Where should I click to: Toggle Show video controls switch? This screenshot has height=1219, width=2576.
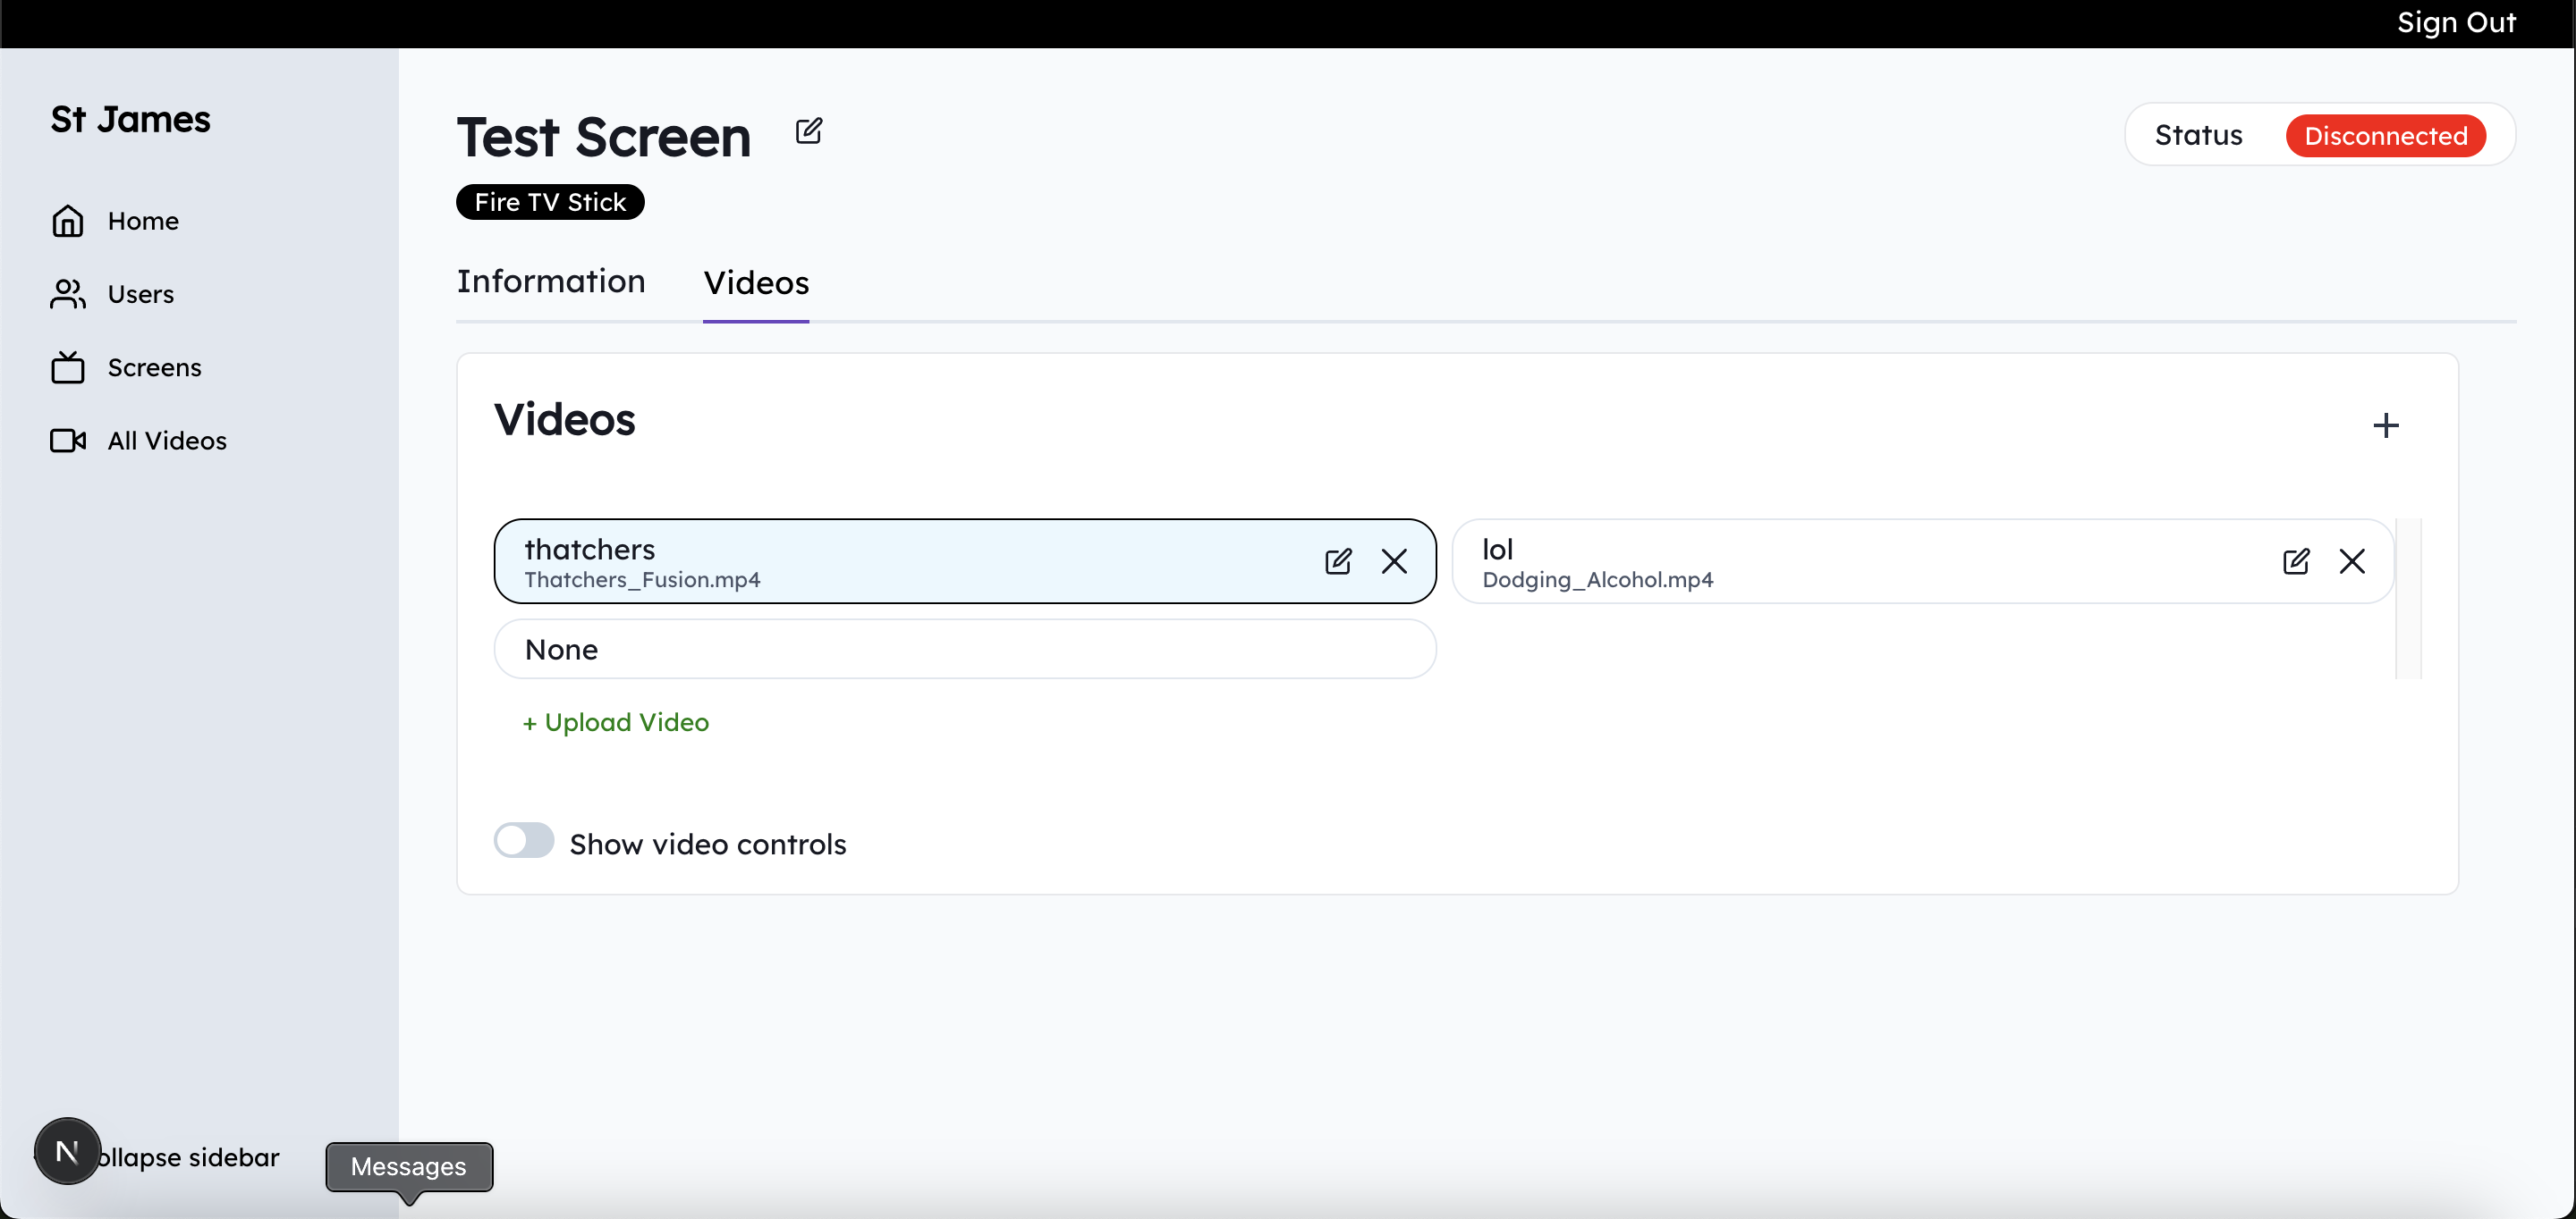[524, 840]
